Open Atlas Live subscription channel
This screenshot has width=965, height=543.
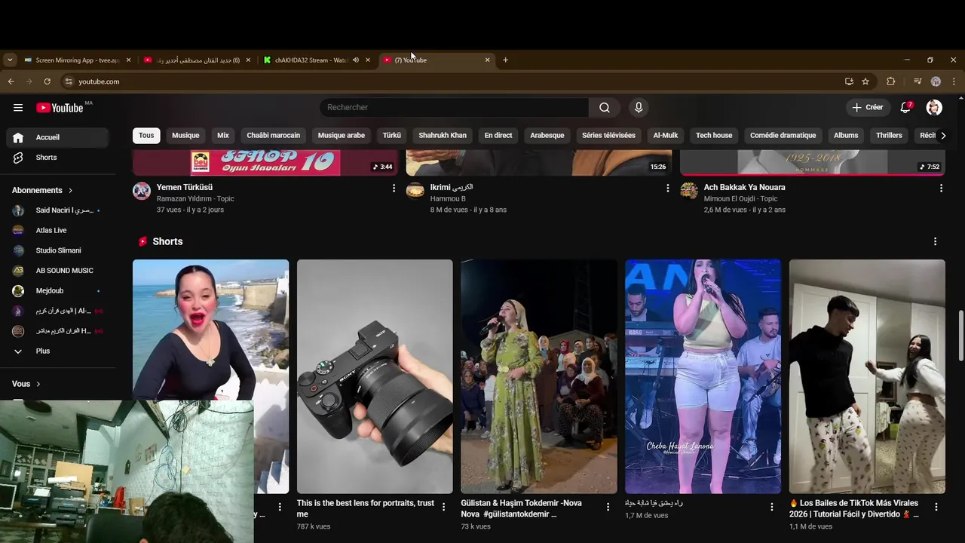(57, 231)
